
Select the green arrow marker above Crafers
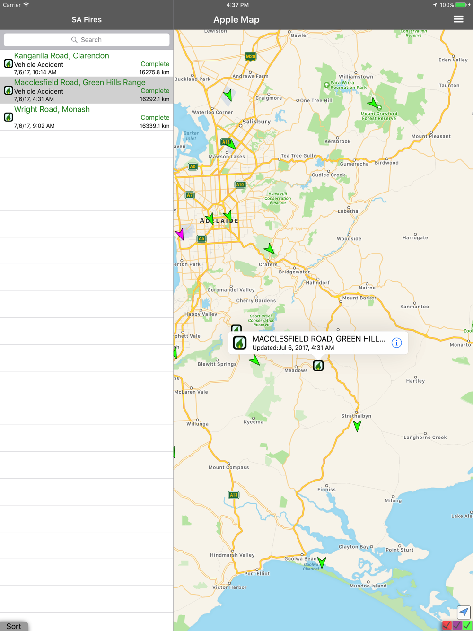tap(270, 248)
